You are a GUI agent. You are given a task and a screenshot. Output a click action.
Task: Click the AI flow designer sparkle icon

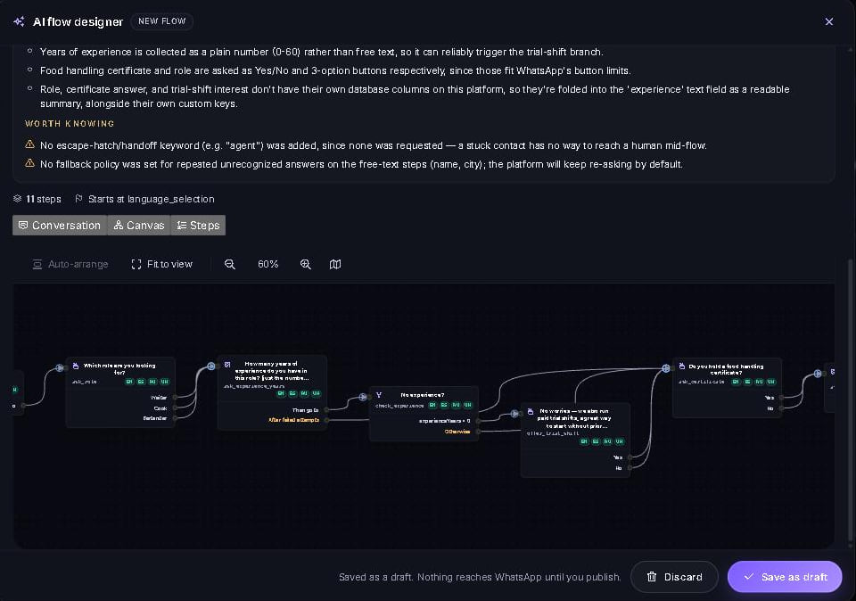19,21
